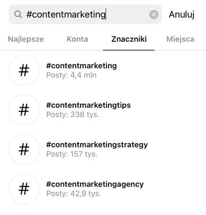The height and width of the screenshot is (215, 206).
Task: Click the magnifying glass search icon
Action: point(18,14)
